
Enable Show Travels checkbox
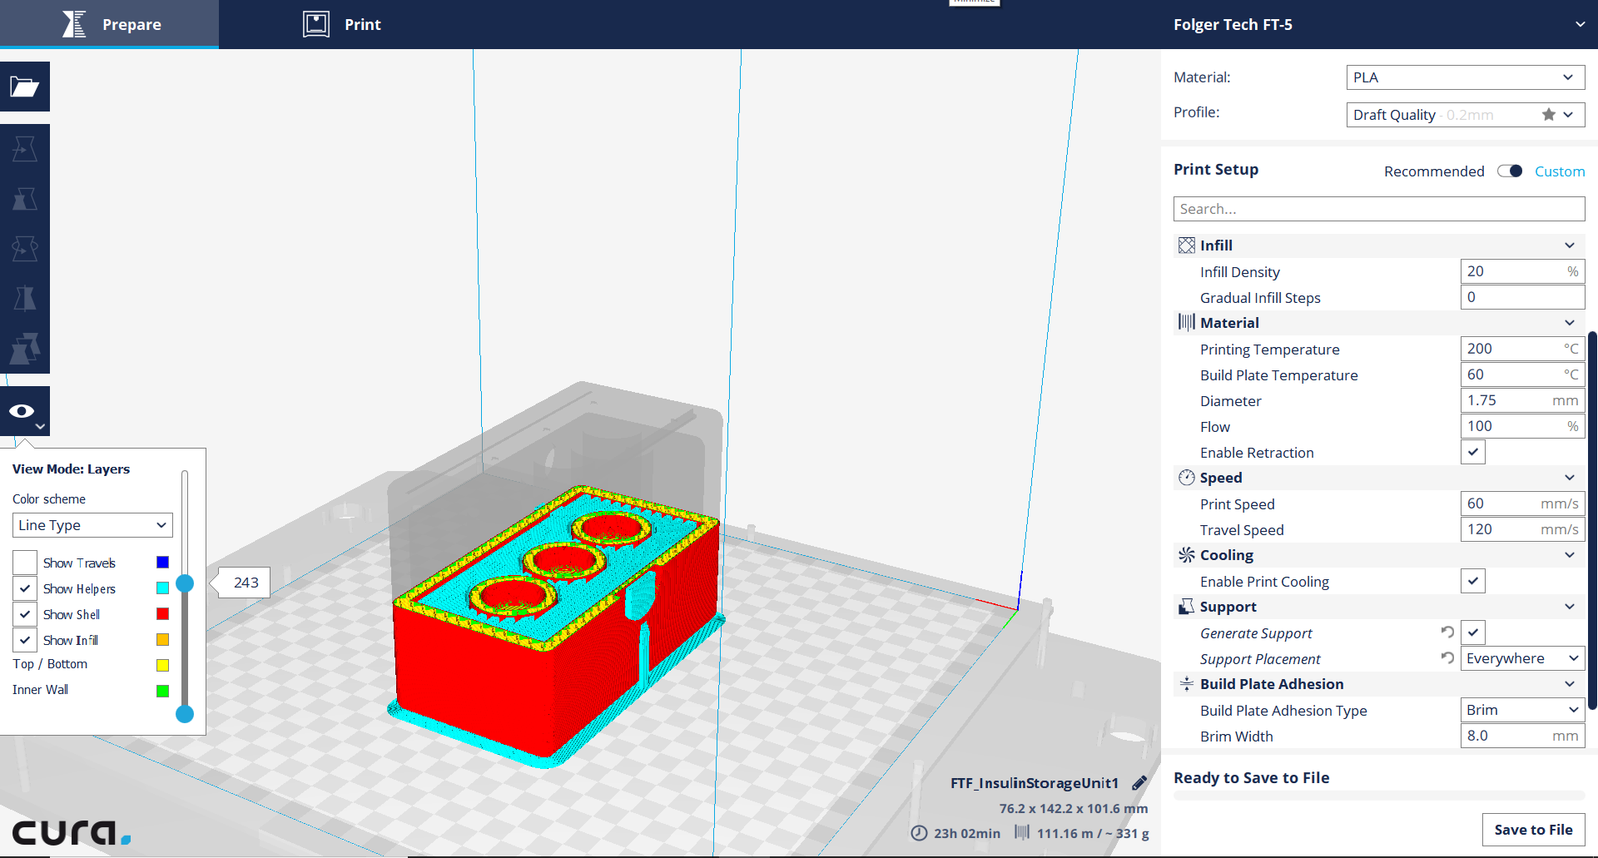25,563
